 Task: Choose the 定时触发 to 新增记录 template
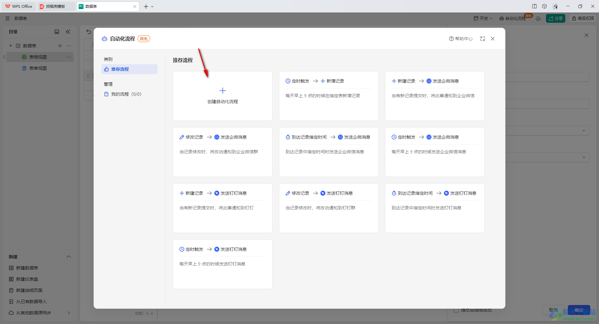point(329,96)
